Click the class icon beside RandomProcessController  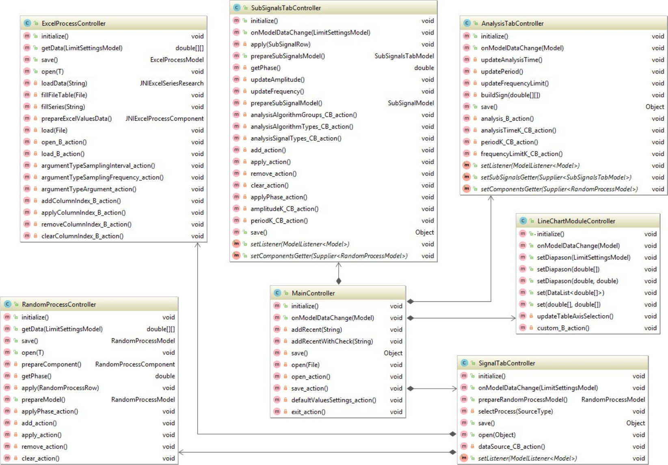[7, 305]
